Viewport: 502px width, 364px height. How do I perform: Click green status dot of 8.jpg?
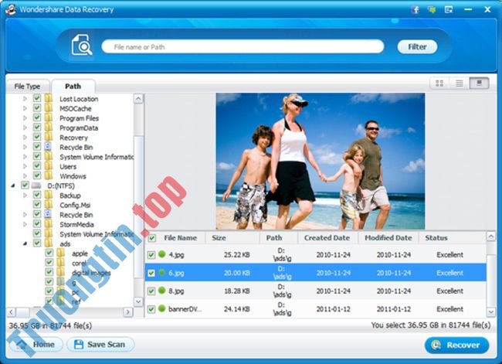(162, 291)
